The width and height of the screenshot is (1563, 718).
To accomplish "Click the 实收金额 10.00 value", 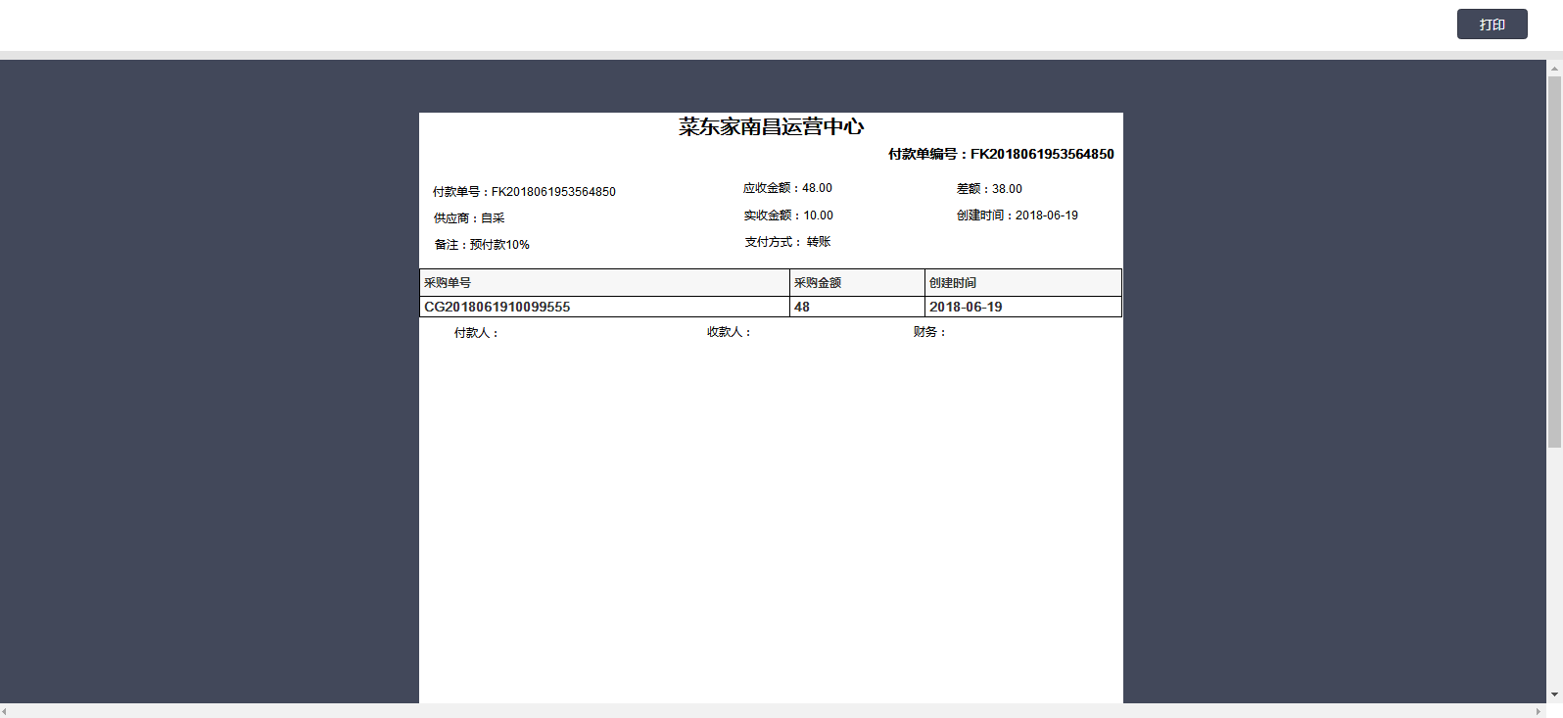I will click(x=788, y=215).
